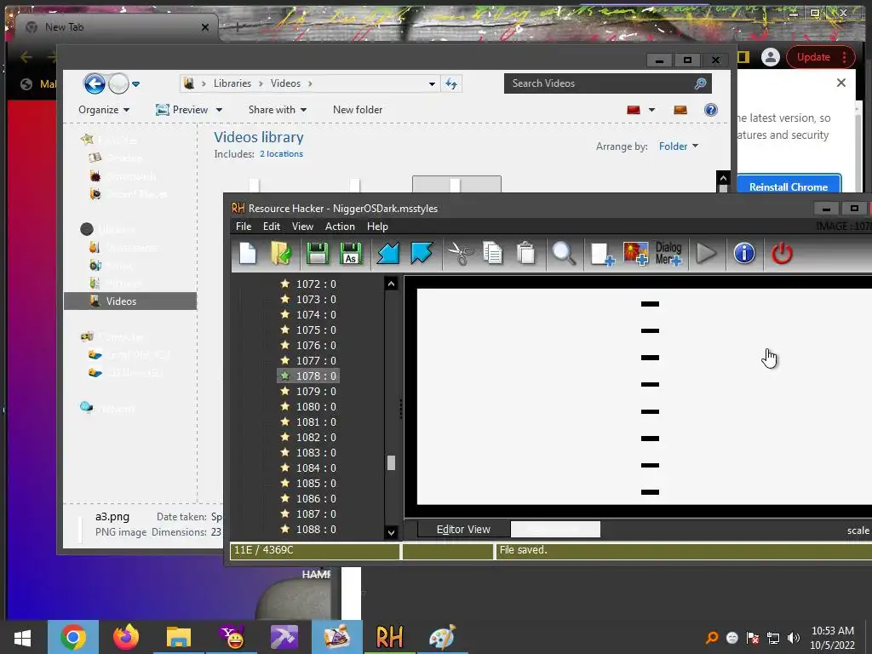This screenshot has height=654, width=872.
Task: Click the red change-view icon in Explorer
Action: [634, 110]
